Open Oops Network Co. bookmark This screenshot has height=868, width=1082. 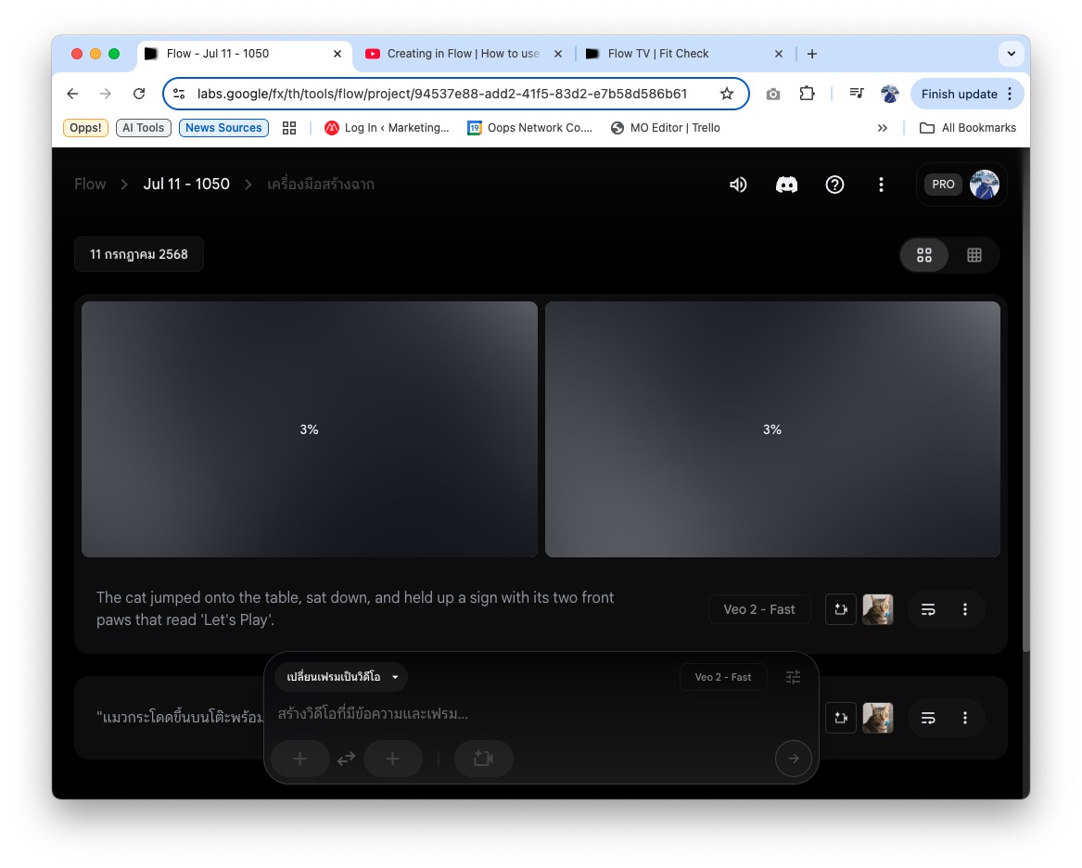[529, 128]
